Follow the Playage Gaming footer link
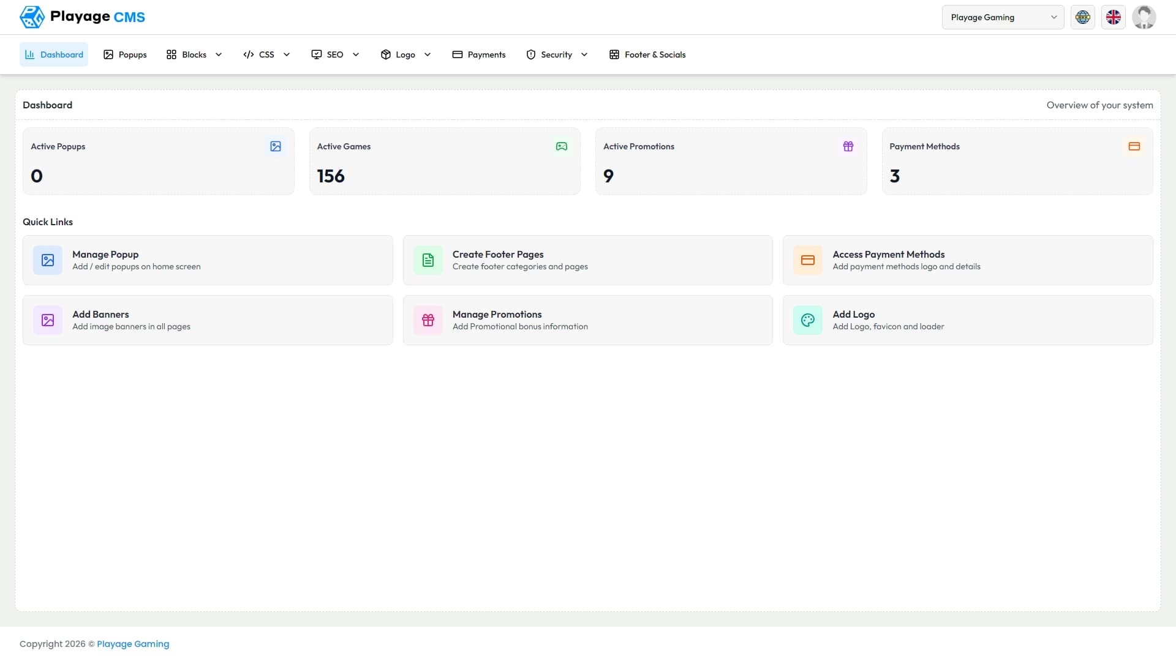 pyautogui.click(x=133, y=644)
